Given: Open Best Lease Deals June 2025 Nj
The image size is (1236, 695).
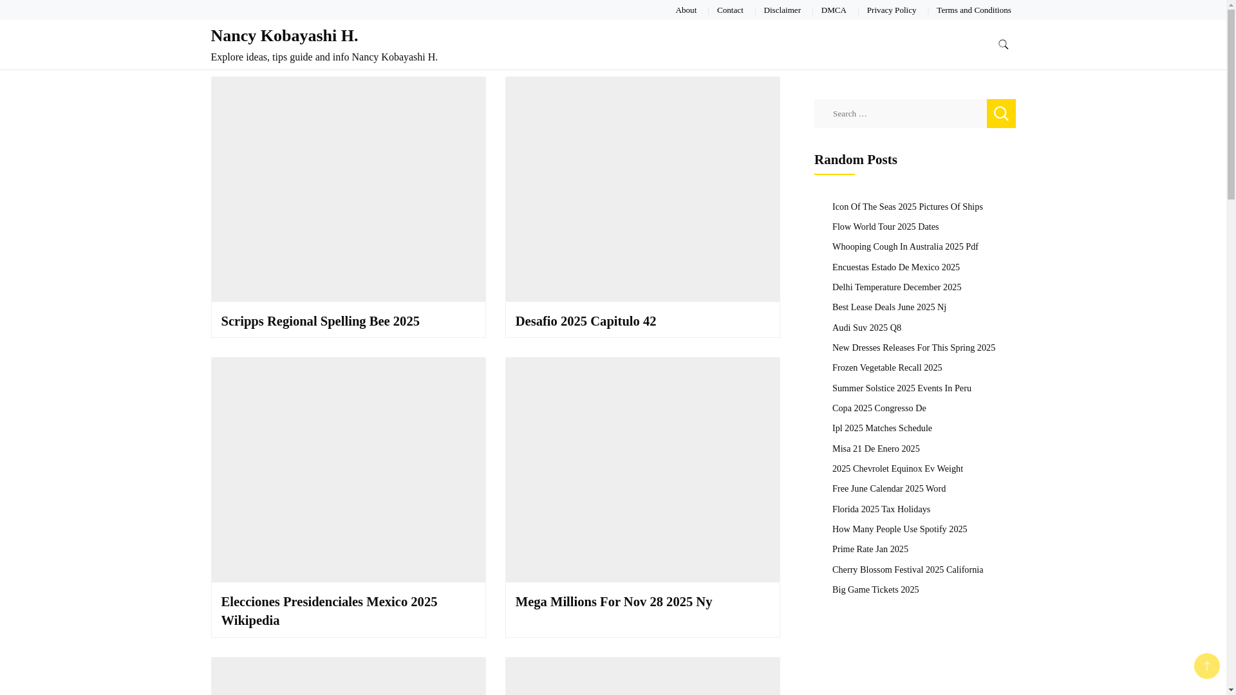Looking at the screenshot, I should pyautogui.click(x=888, y=307).
